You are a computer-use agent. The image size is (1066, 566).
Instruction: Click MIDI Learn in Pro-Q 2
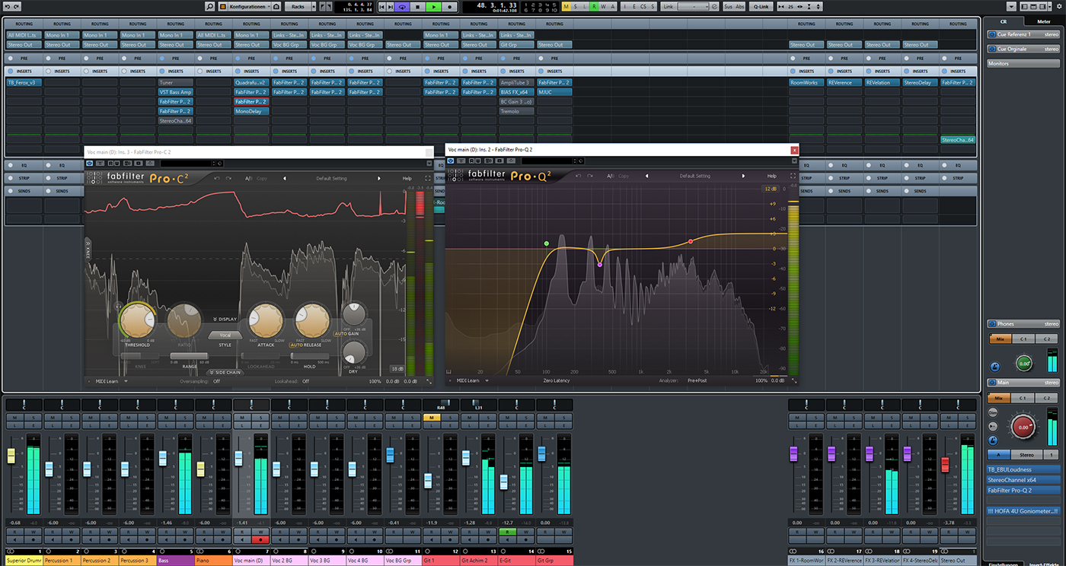pos(468,380)
